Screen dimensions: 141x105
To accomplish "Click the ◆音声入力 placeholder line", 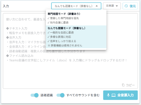I will 14,37.
